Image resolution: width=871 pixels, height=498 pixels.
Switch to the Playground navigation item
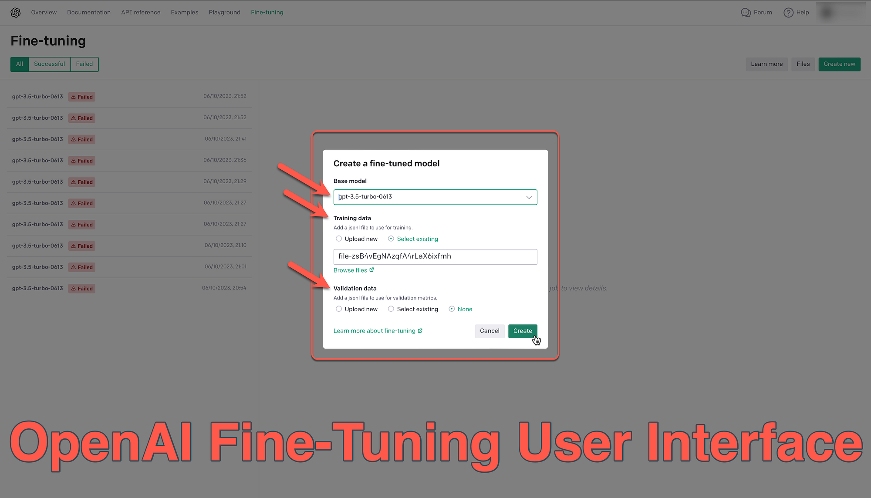point(224,12)
